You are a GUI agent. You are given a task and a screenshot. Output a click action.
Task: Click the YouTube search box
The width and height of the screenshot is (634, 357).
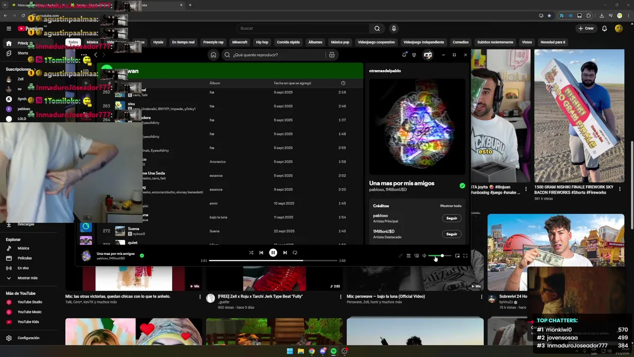(303, 28)
